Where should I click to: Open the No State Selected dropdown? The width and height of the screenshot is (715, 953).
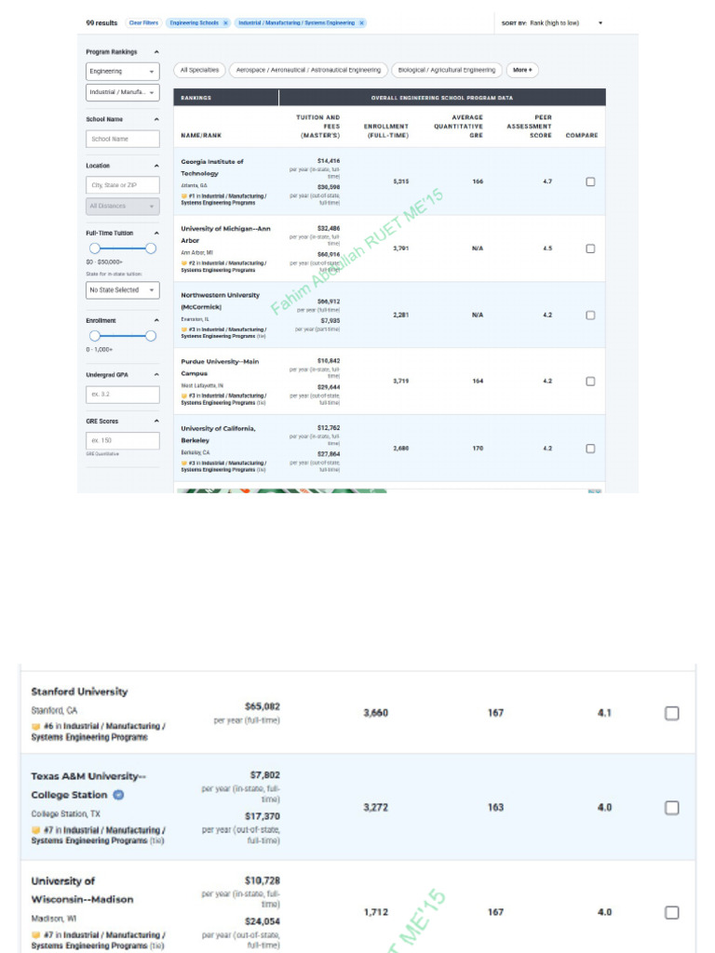tap(123, 290)
